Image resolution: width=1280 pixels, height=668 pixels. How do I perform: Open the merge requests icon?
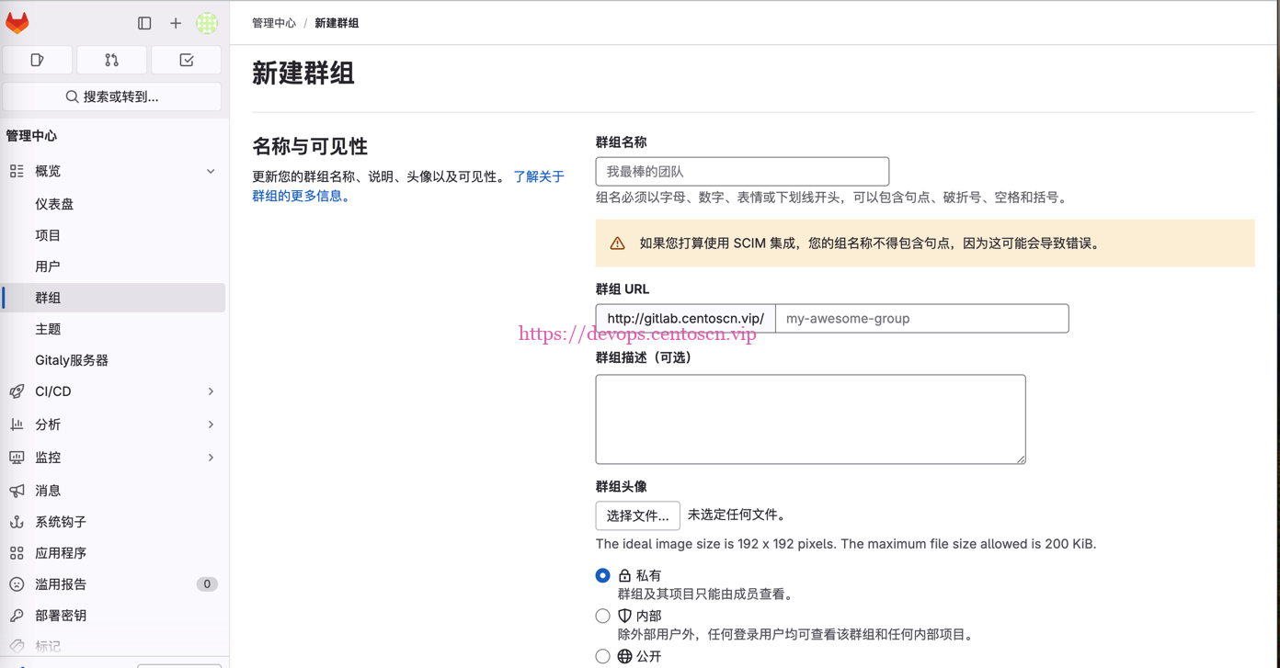tap(112, 60)
